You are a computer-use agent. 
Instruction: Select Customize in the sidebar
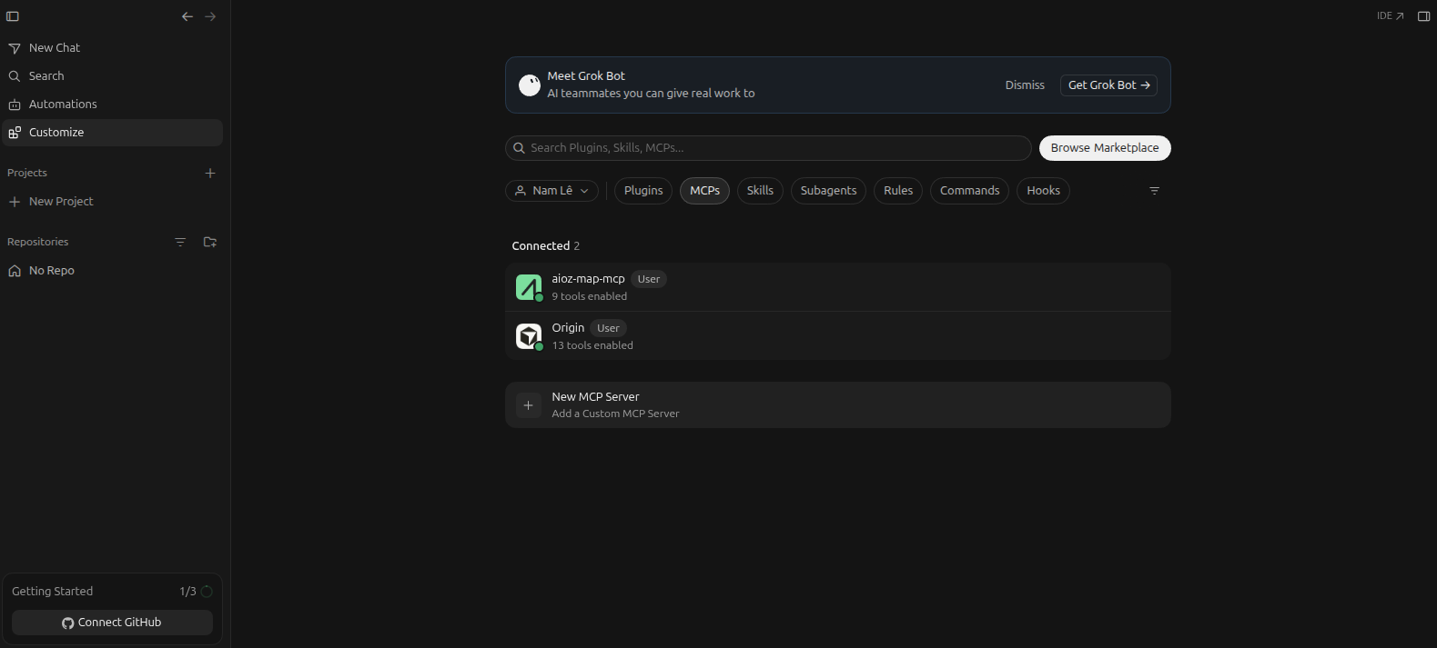click(112, 133)
